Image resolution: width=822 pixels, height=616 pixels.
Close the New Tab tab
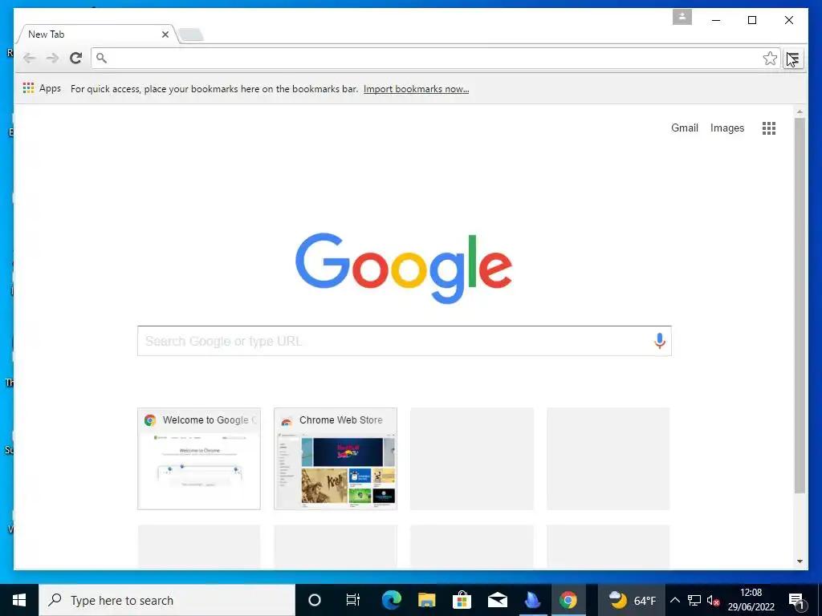(x=165, y=34)
